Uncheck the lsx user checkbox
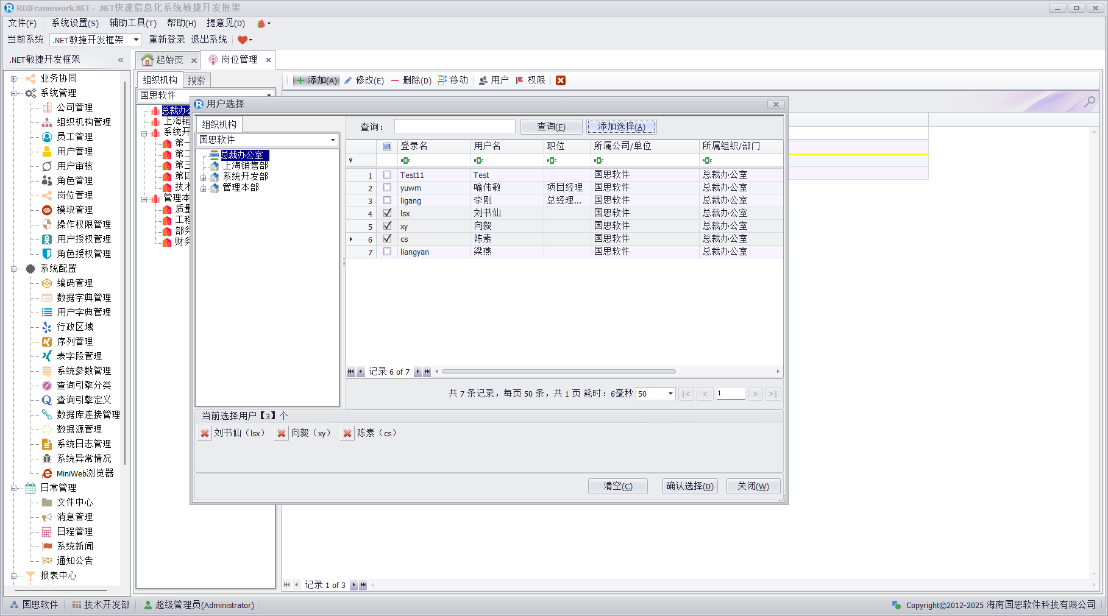Image resolution: width=1108 pixels, height=616 pixels. pos(387,213)
